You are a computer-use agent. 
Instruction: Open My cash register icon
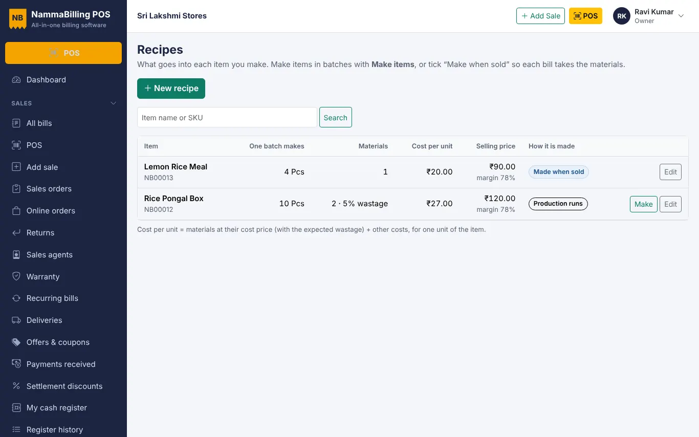[x=16, y=408]
